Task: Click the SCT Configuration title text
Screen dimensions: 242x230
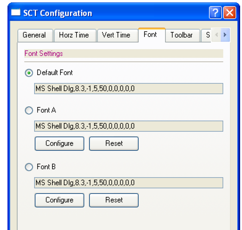Action: point(57,13)
